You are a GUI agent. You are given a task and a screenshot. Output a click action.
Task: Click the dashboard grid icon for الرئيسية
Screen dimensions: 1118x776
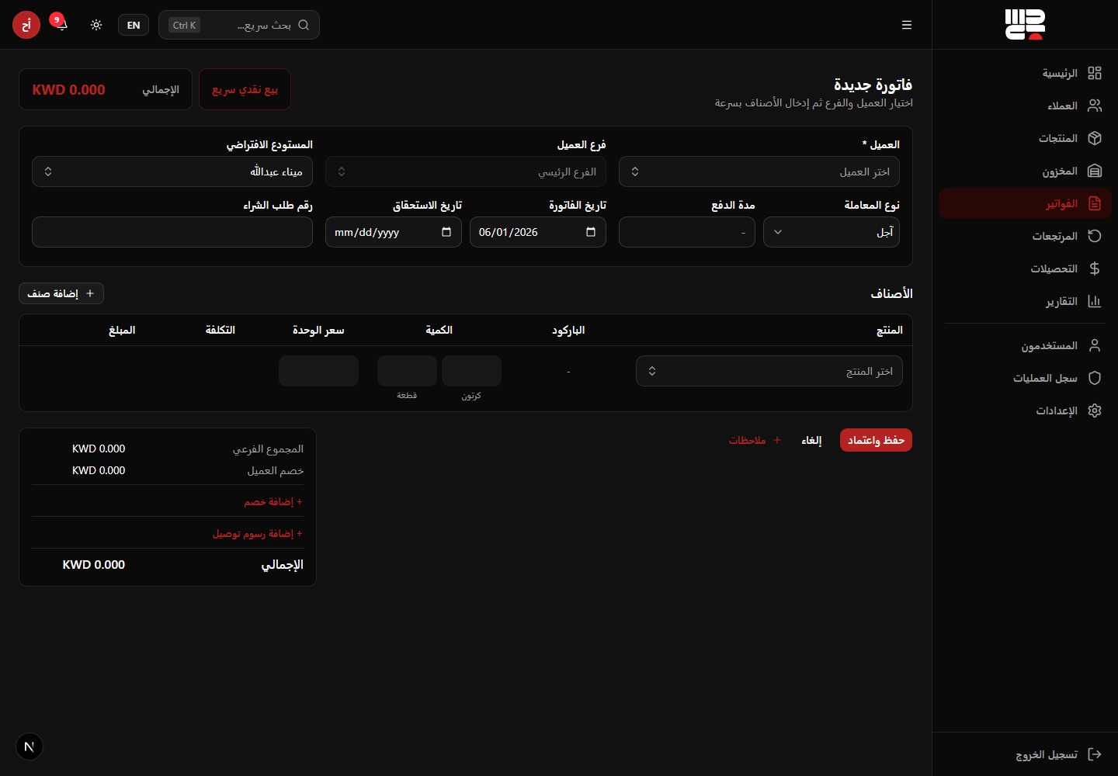[1095, 73]
